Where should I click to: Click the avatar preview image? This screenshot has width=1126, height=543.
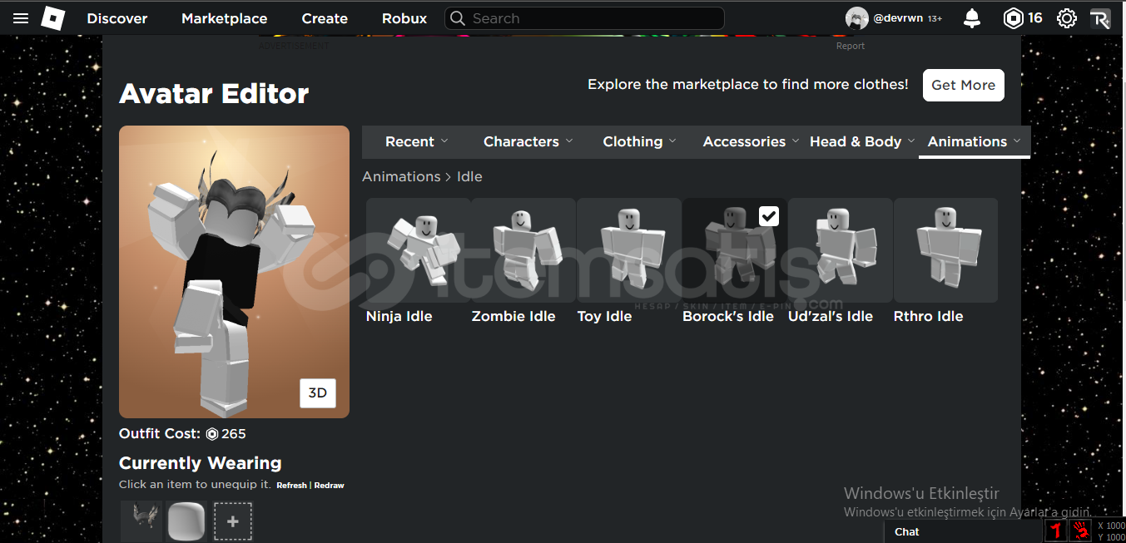click(x=234, y=272)
